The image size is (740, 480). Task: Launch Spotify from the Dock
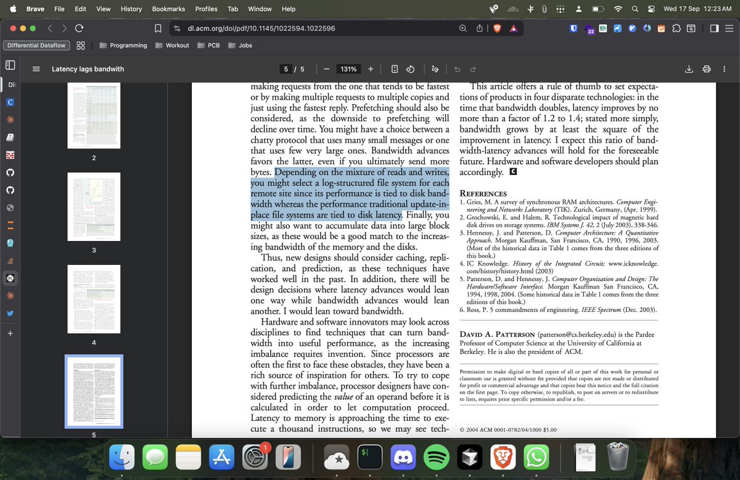coord(437,457)
